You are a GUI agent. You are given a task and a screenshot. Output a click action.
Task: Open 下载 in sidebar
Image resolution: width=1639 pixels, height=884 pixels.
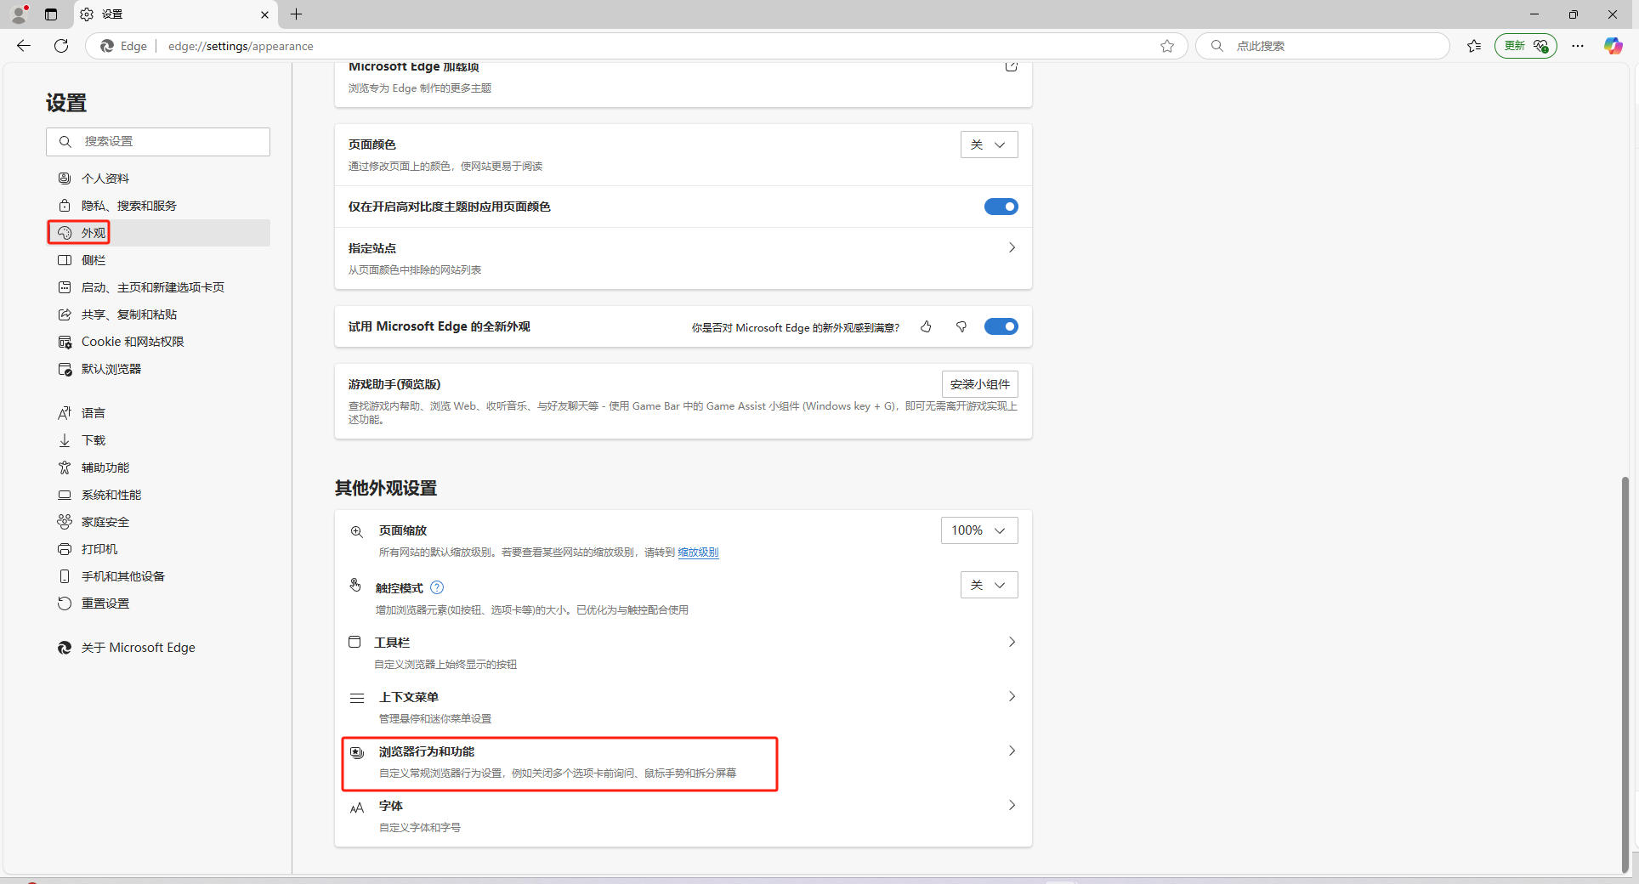(x=158, y=440)
